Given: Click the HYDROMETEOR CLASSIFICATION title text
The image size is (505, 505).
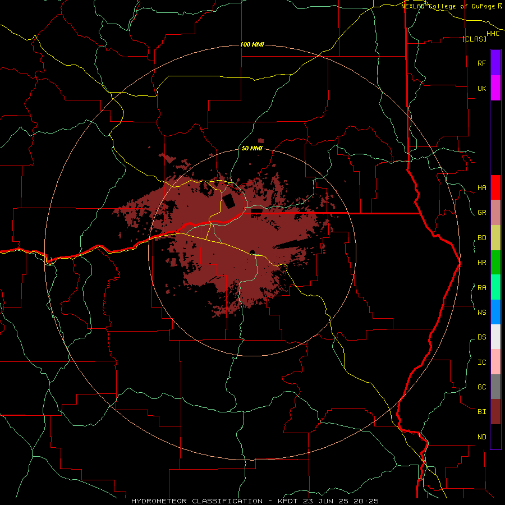Looking at the screenshot, I should click(x=197, y=501).
